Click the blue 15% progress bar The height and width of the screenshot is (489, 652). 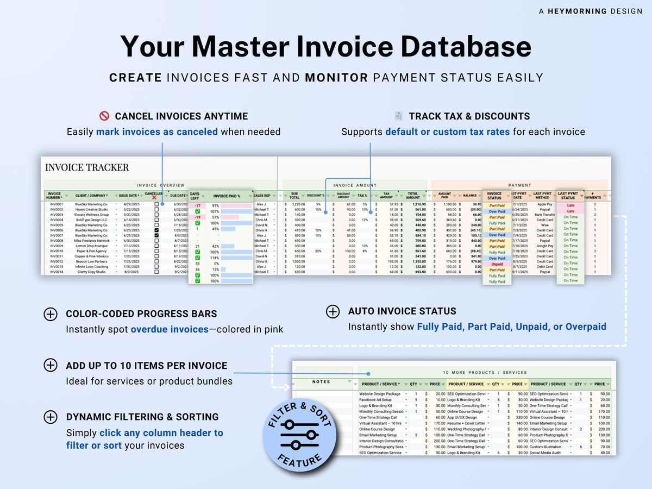[223, 269]
